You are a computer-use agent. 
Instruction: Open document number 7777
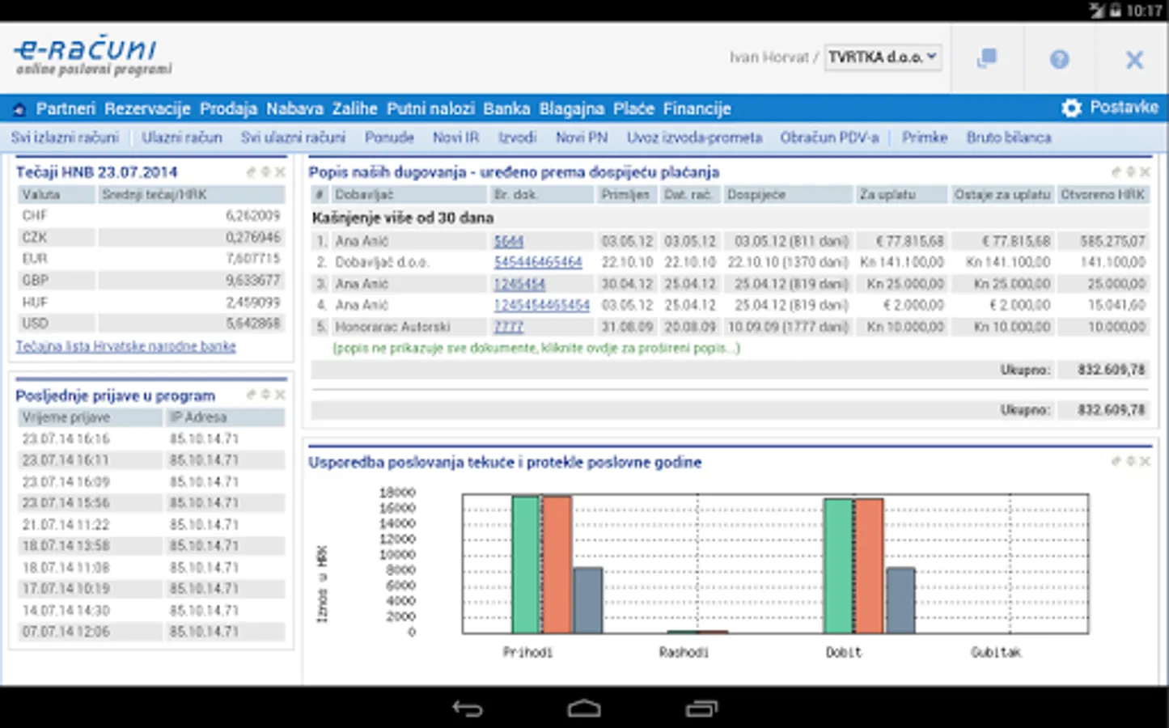tap(509, 327)
